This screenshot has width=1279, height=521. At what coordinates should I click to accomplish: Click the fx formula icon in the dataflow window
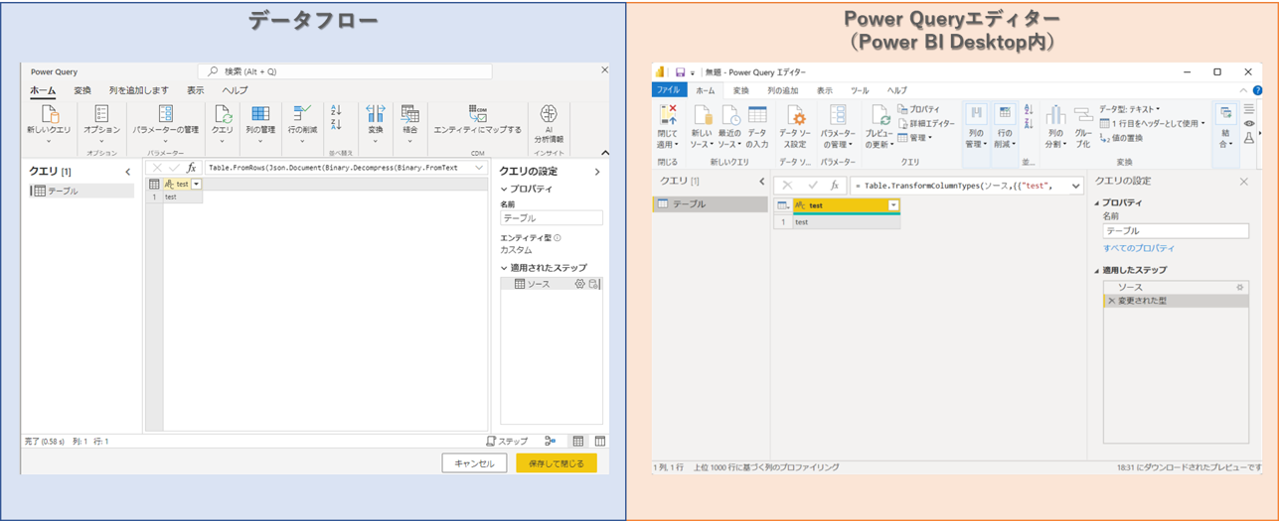click(x=192, y=168)
